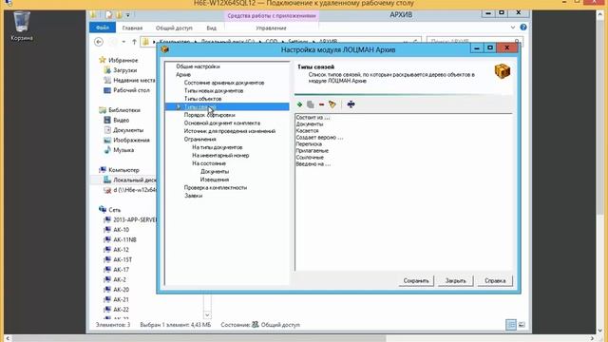This screenshot has width=608, height=342.
Task: Go up one folder level in Explorer
Action: coord(134,42)
